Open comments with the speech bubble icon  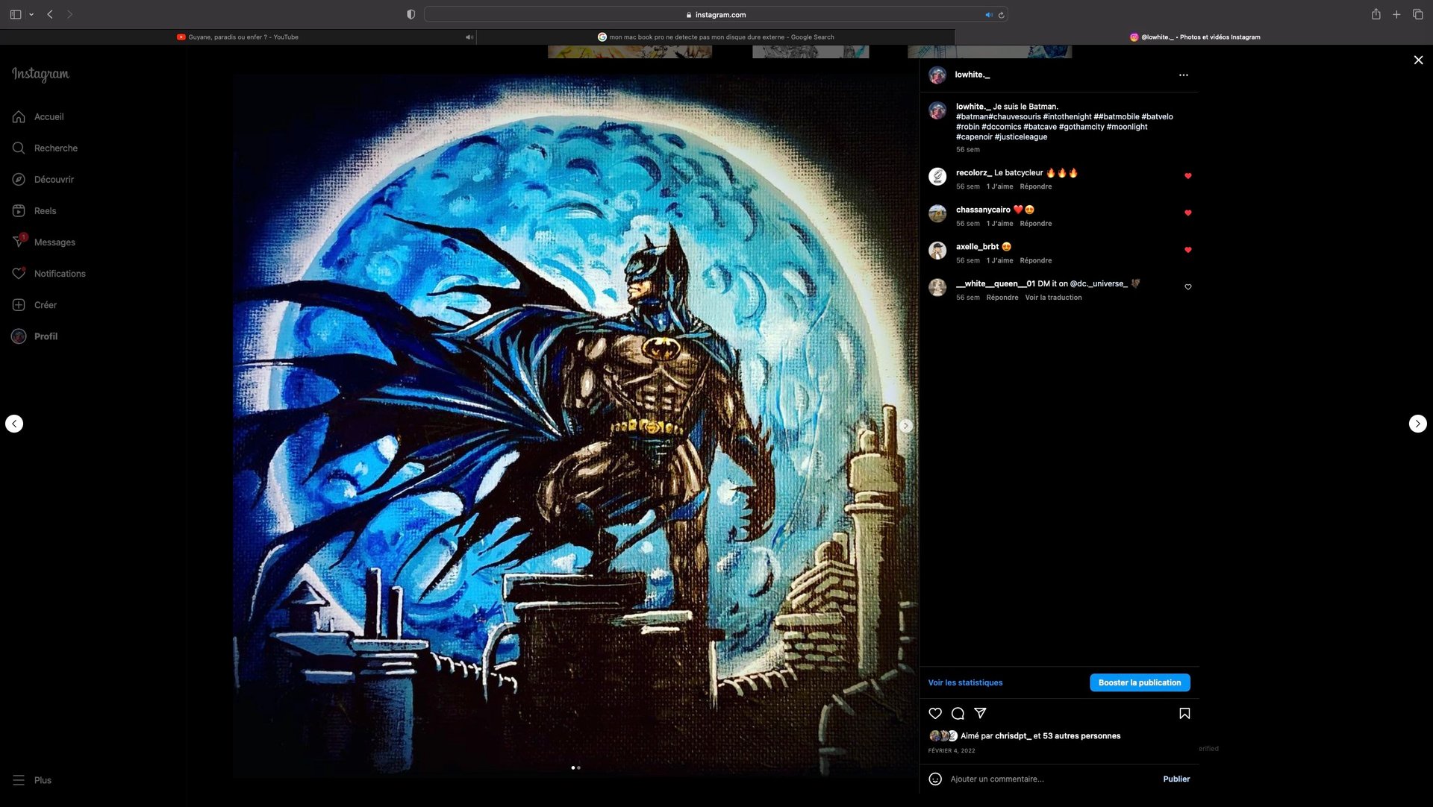click(958, 714)
